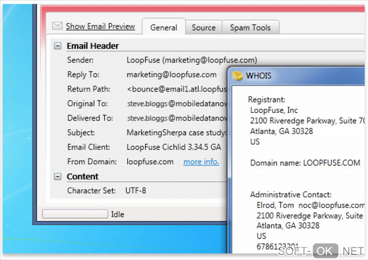Click LoopFuse, Inc in the WHOIS window
This screenshot has width=368, height=260.
coord(274,110)
